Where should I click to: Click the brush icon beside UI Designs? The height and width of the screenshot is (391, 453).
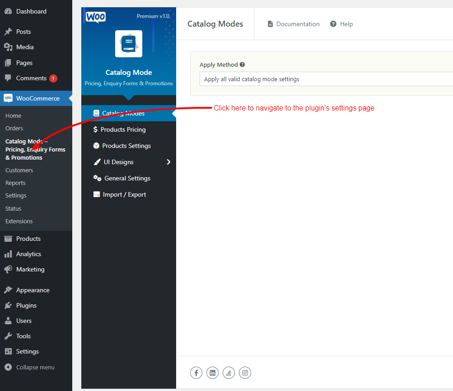click(x=97, y=162)
